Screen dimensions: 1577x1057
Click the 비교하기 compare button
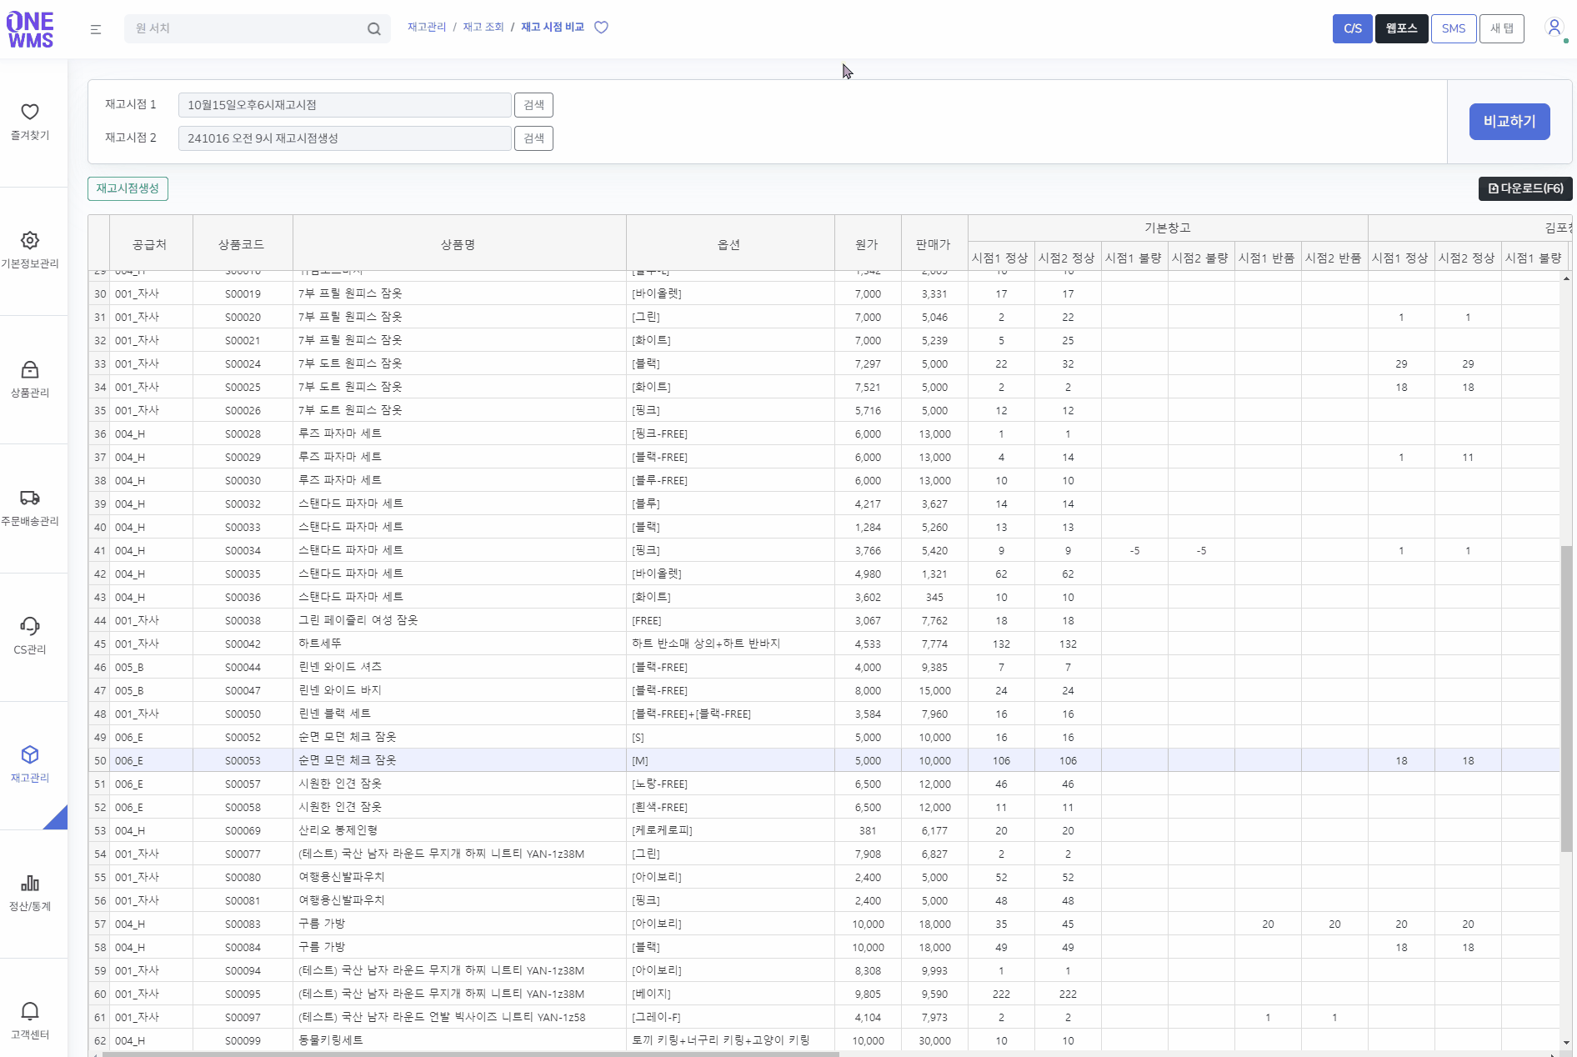click(x=1509, y=122)
